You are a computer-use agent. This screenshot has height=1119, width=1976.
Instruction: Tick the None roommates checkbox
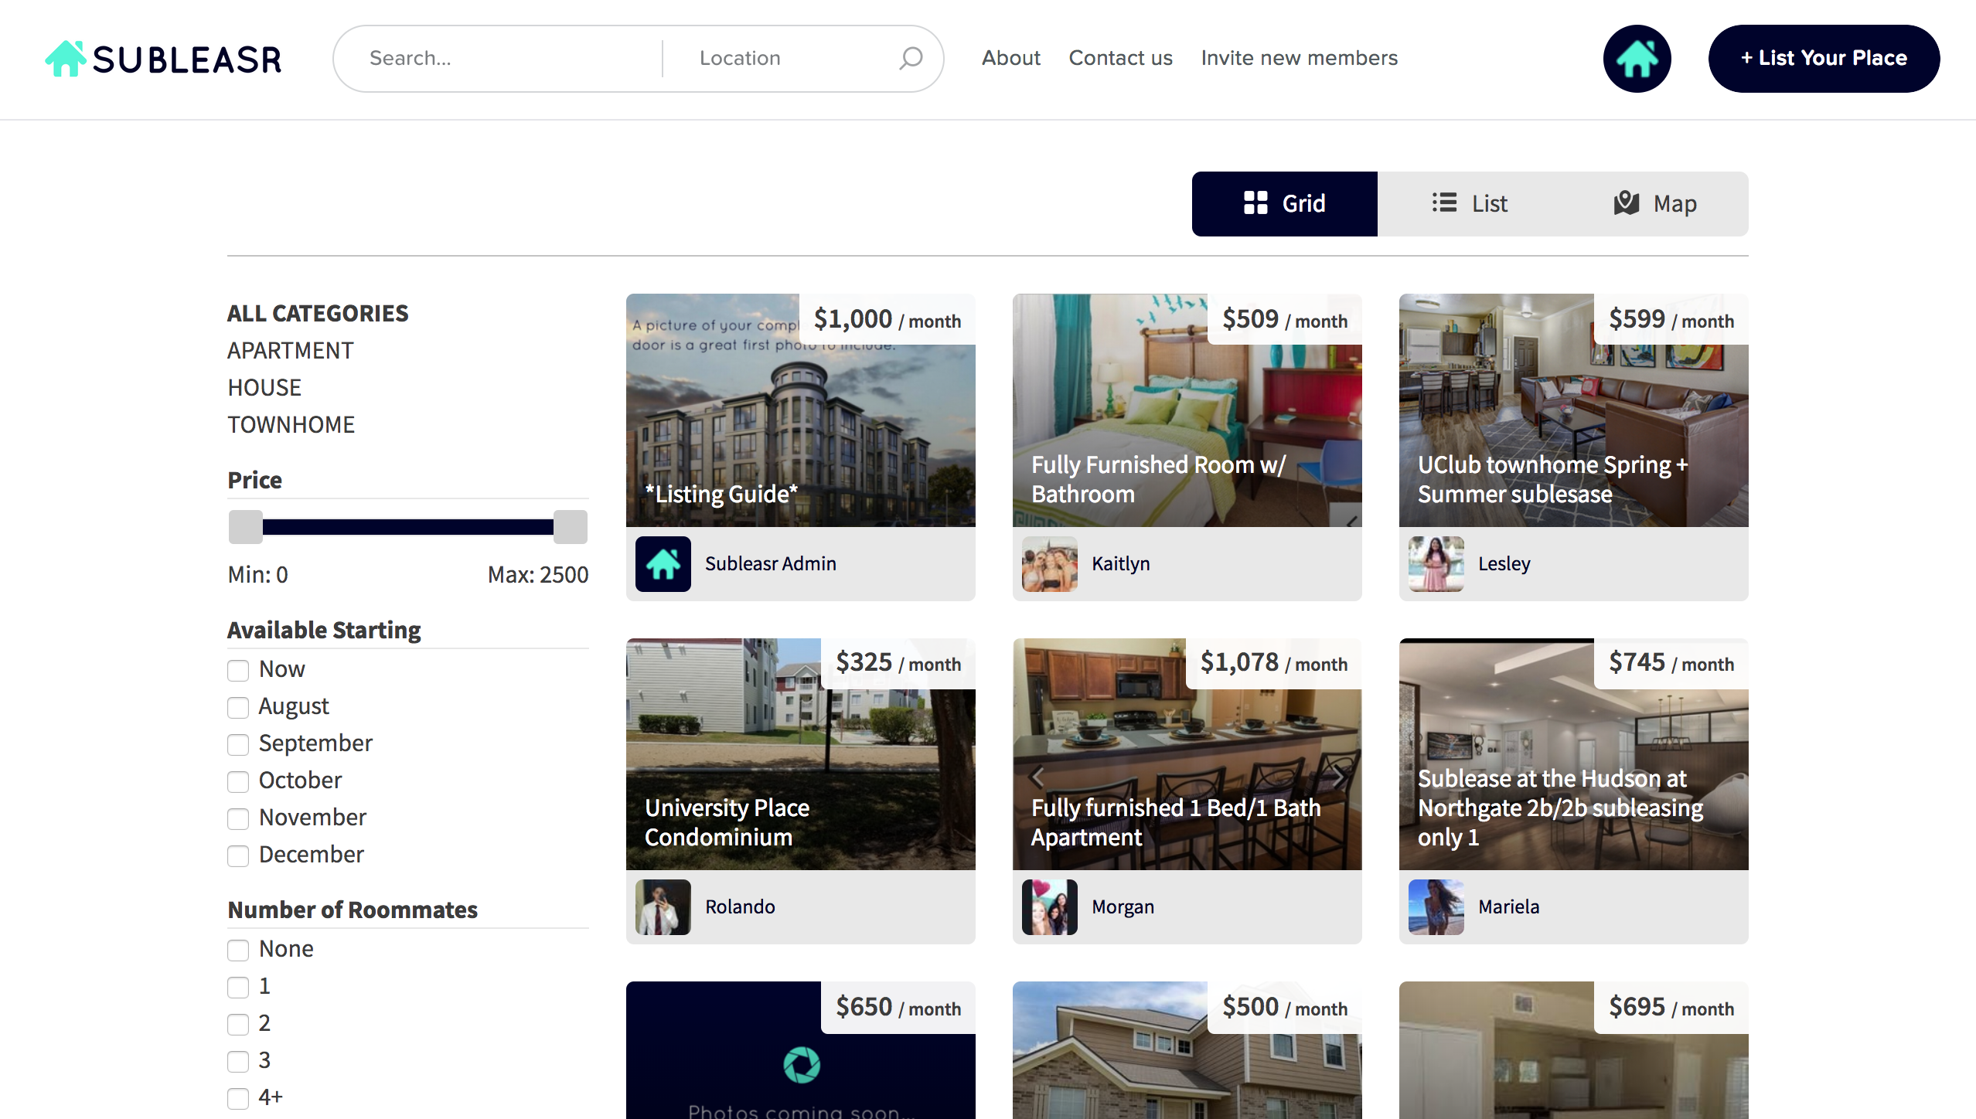[238, 950]
